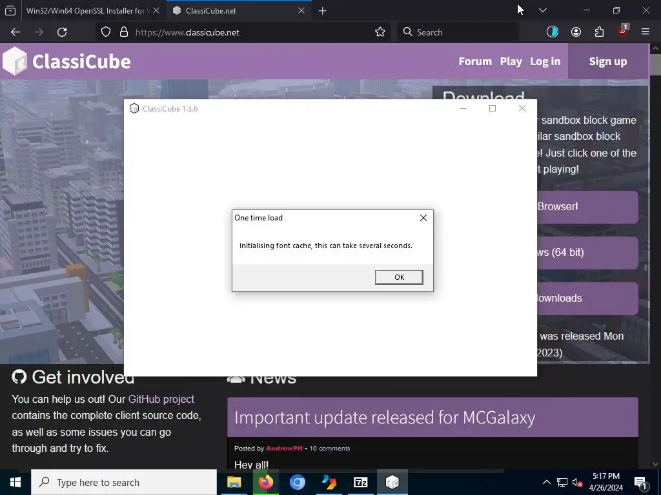
Task: Click the ClassiCube 1.3.6 title bar icon
Action: [x=134, y=108]
